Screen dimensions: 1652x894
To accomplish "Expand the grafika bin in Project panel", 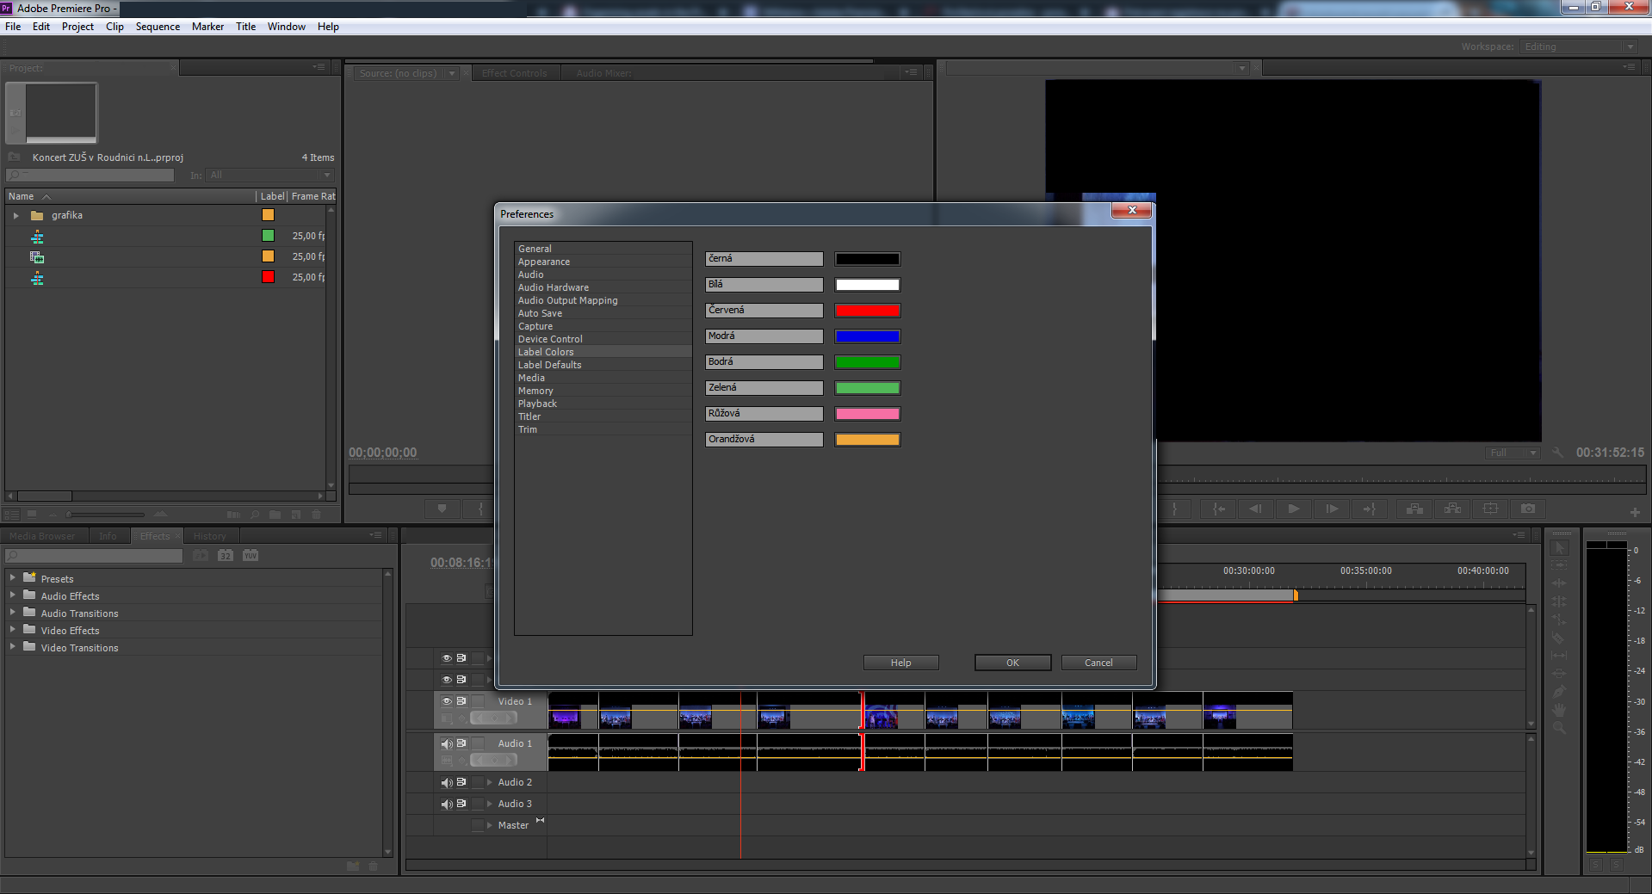I will (15, 216).
